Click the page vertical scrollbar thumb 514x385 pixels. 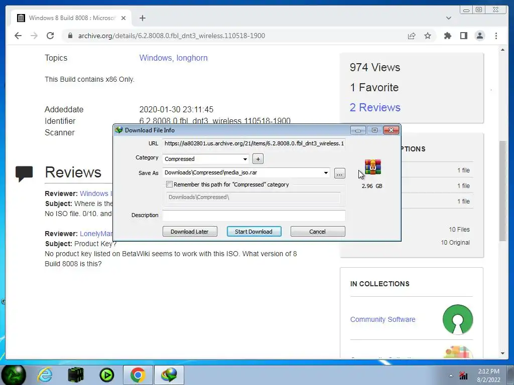click(x=502, y=191)
